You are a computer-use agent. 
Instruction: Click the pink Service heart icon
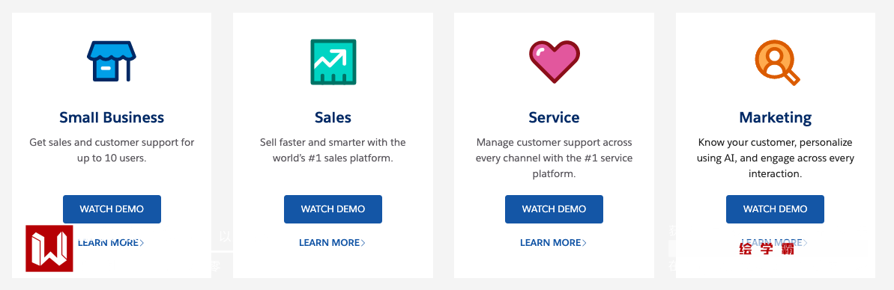click(555, 62)
